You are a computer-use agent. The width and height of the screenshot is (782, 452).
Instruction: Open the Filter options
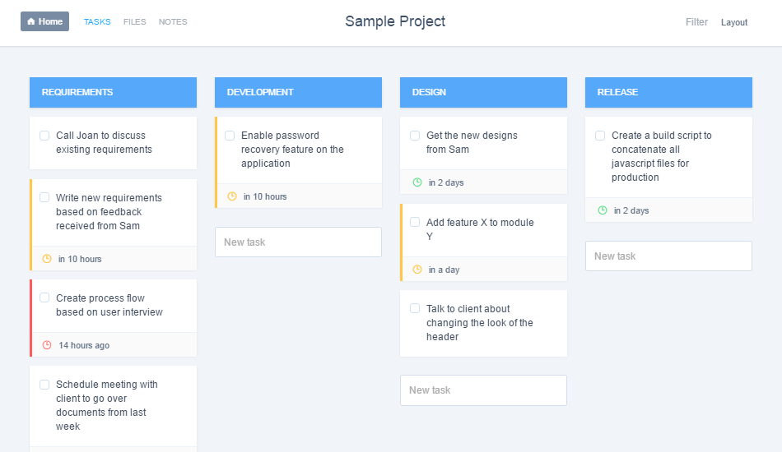point(696,22)
